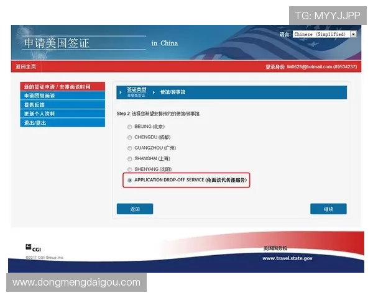The image size is (373, 298).
Task: Go to 使馆/领事馆 breadcrumb step
Action: point(173,93)
